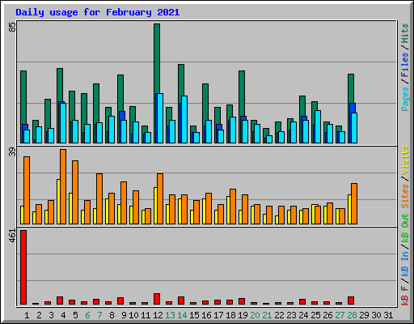Click day 4 on the x-axis
This screenshot has width=414, height=324.
63,315
